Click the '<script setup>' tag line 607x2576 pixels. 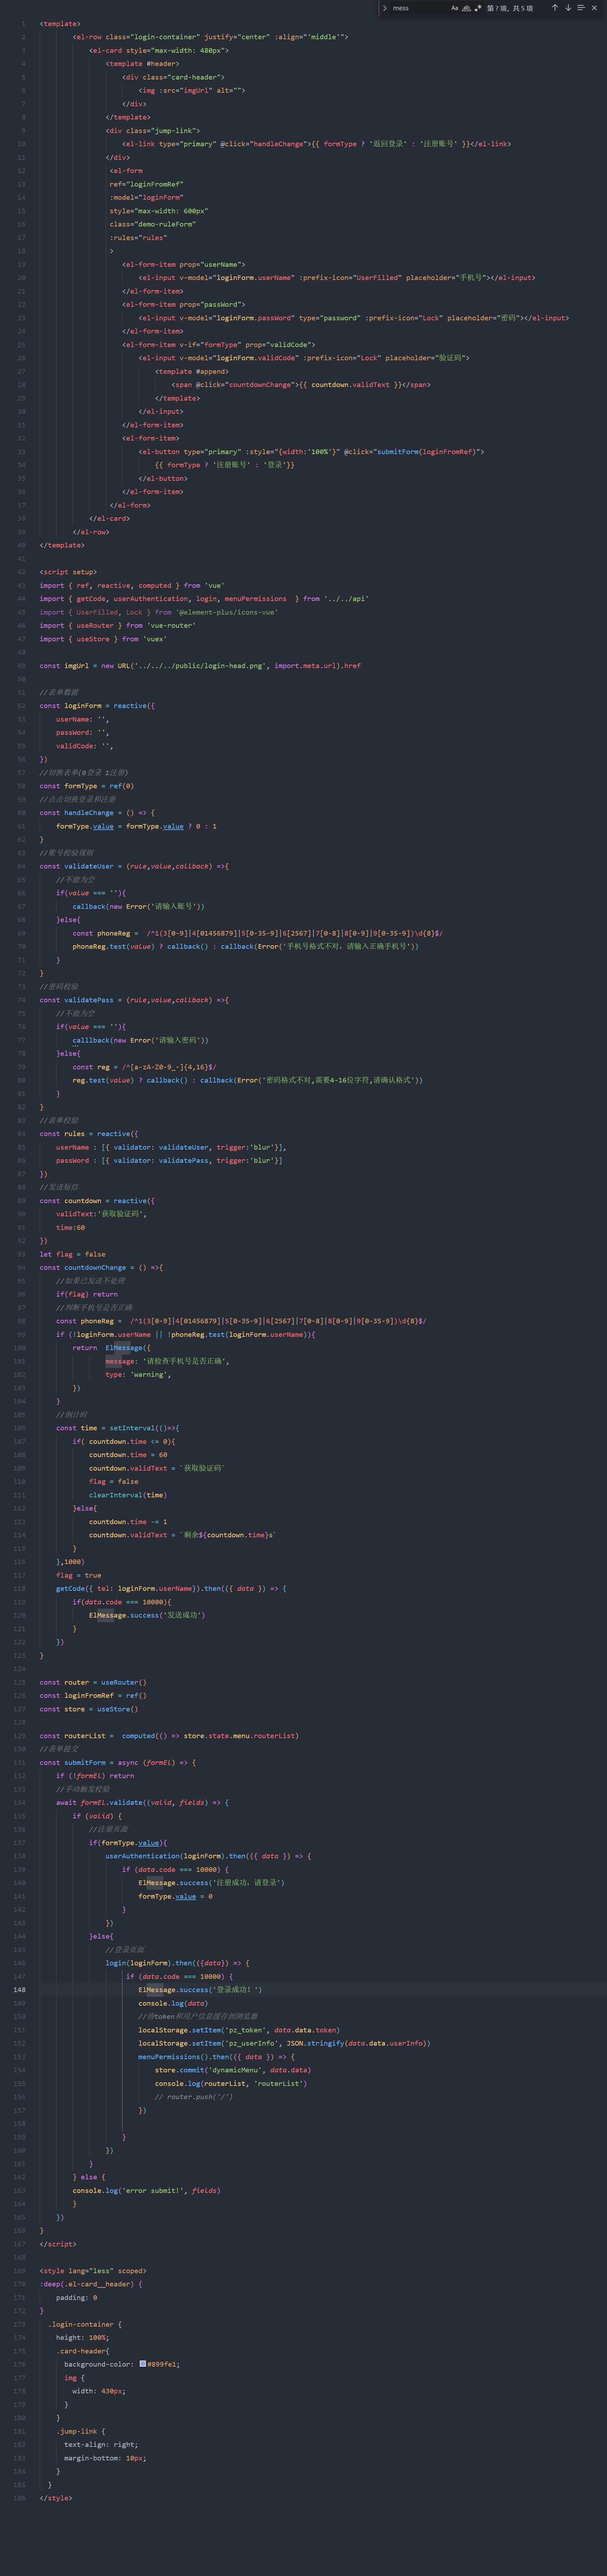click(68, 572)
